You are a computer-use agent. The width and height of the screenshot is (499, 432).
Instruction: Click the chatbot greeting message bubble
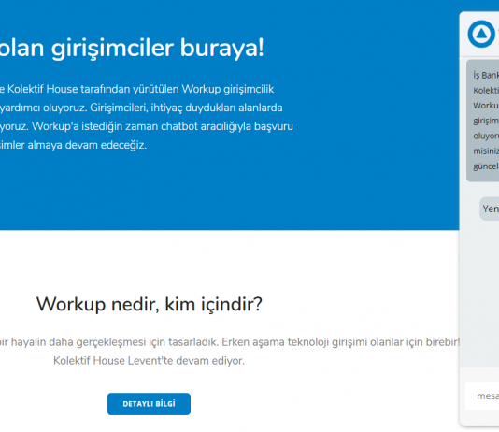tap(483, 121)
